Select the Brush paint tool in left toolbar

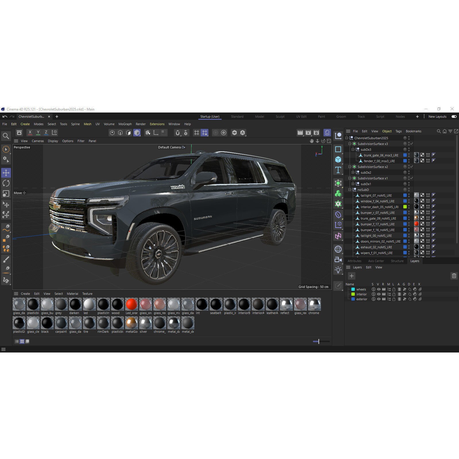6,259
